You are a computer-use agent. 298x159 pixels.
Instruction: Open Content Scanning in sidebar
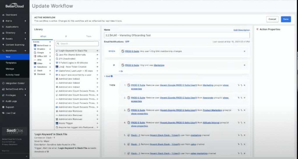15,45
